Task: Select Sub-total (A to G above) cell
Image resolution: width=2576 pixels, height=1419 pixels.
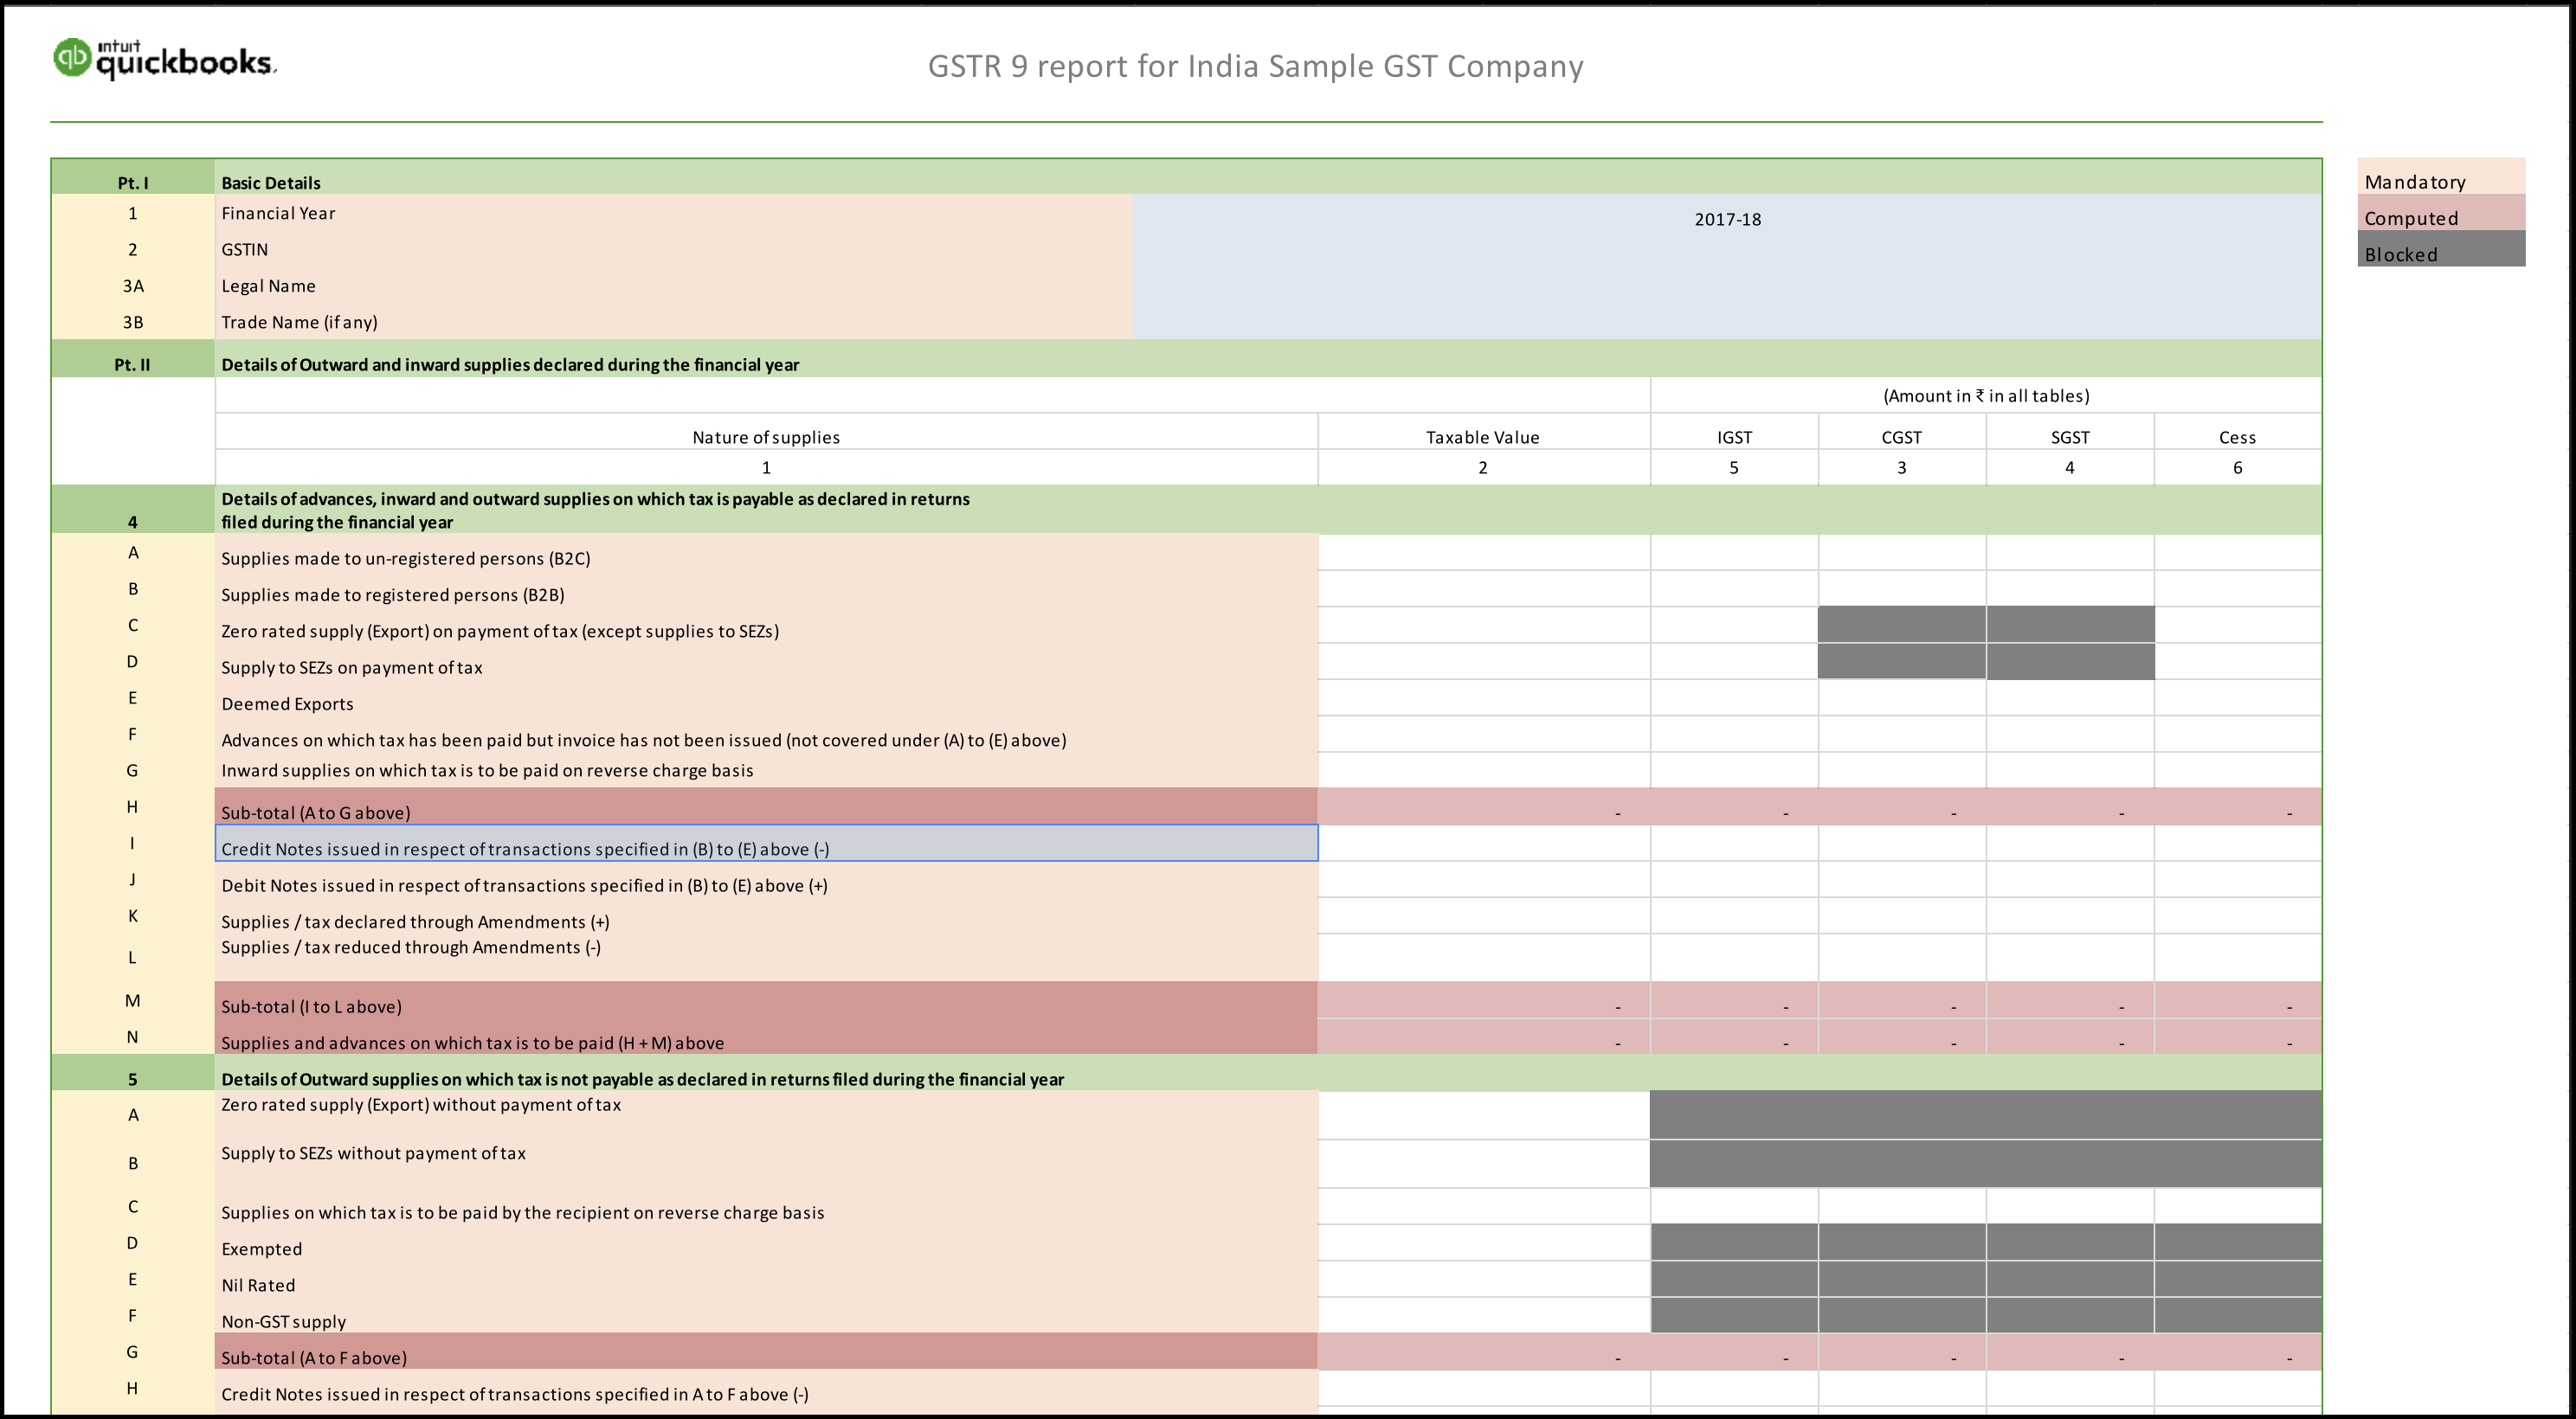Action: pos(766,806)
